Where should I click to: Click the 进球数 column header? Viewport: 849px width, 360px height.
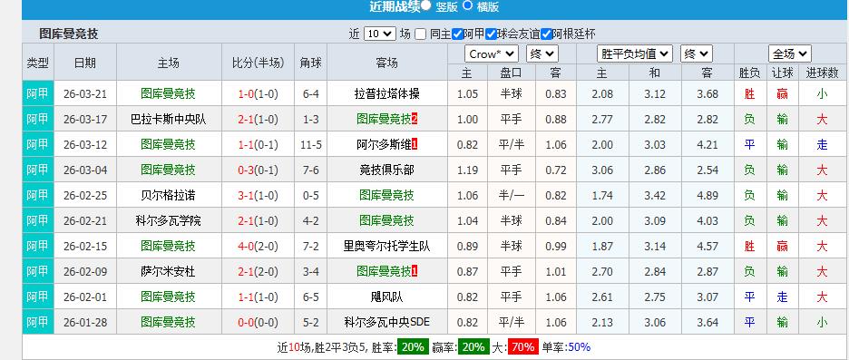pyautogui.click(x=822, y=73)
